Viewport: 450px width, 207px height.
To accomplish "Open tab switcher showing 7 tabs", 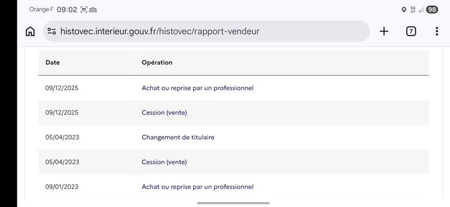I will tap(411, 31).
